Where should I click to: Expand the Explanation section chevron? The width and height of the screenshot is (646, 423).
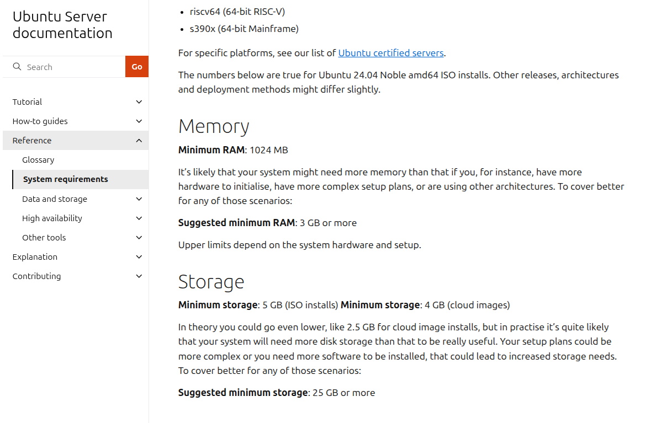(x=139, y=257)
